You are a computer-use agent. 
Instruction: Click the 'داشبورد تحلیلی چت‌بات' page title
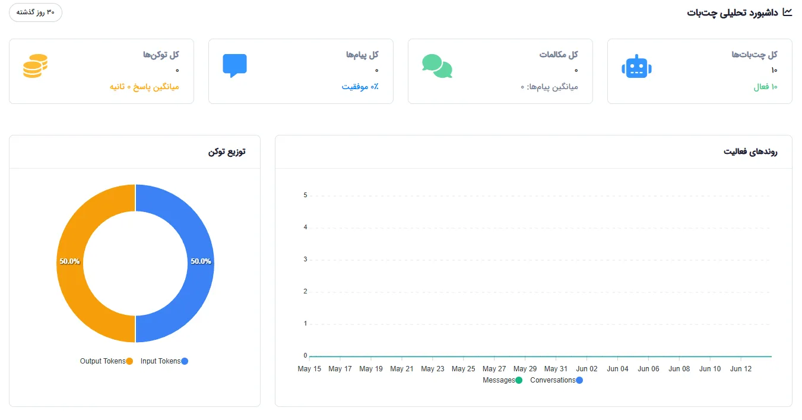click(733, 12)
